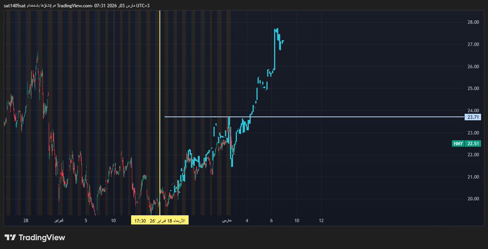Click the 12 date label on time axis
This screenshot has height=249, width=488.
click(321, 221)
